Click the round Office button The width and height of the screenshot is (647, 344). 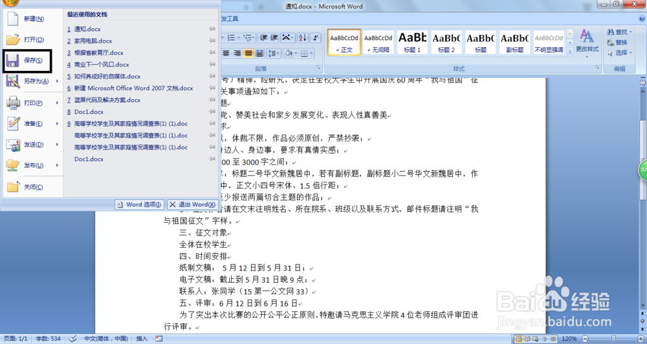12,3
